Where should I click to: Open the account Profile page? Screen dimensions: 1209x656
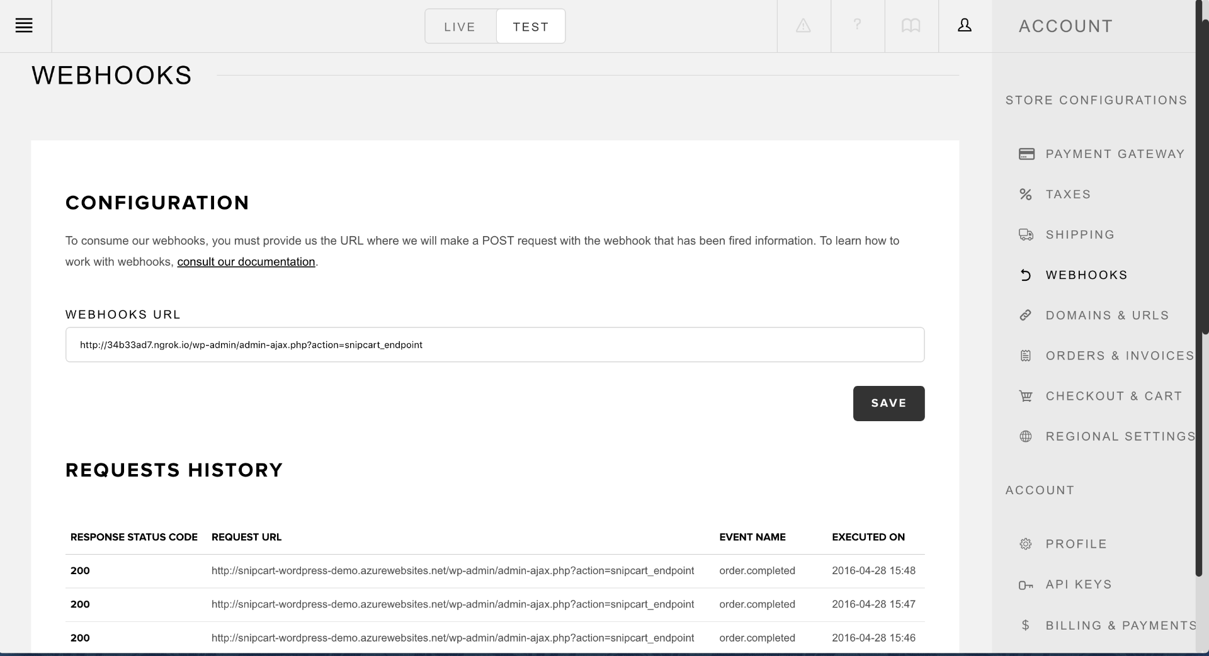pos(1076,544)
